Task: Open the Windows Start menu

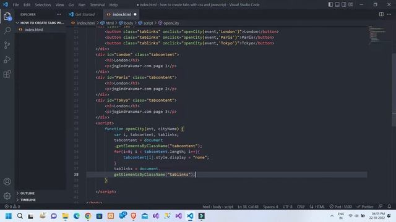Action: [8, 216]
